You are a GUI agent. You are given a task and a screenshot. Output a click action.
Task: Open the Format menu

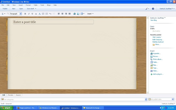pyautogui.click(x=28, y=5)
